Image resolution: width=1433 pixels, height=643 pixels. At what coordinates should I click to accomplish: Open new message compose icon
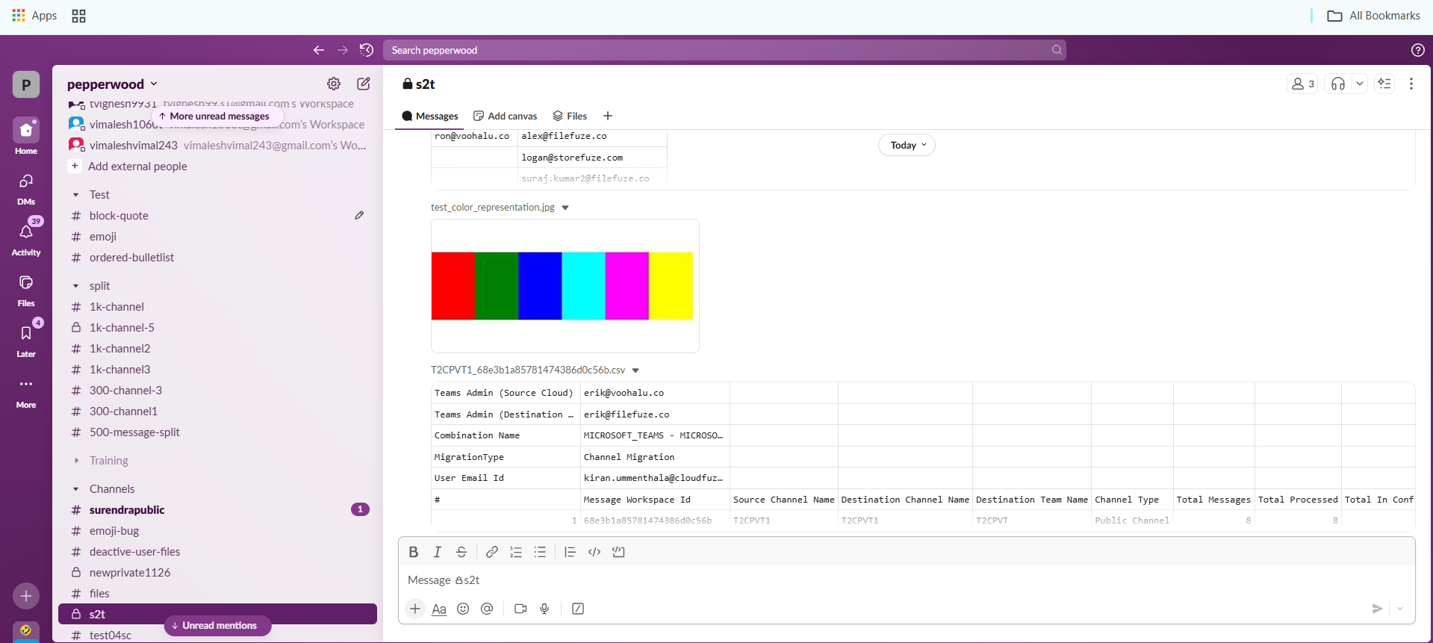tap(364, 84)
